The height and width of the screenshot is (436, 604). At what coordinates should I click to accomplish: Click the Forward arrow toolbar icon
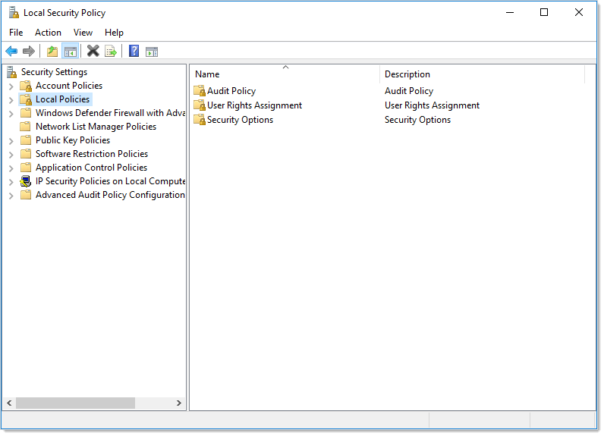(29, 51)
